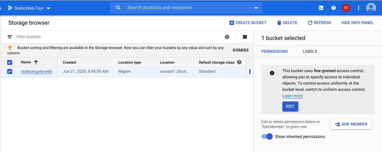Open the top bar three-dot settings menu

359,8
